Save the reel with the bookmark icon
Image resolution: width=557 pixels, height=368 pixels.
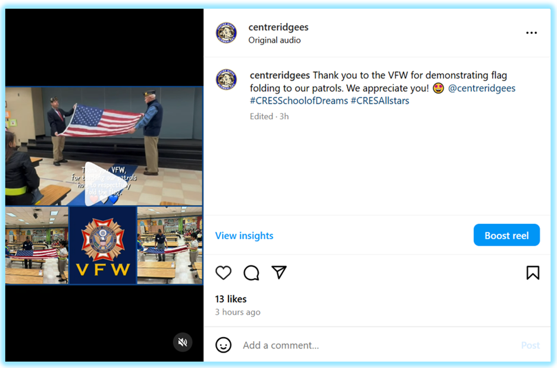533,272
